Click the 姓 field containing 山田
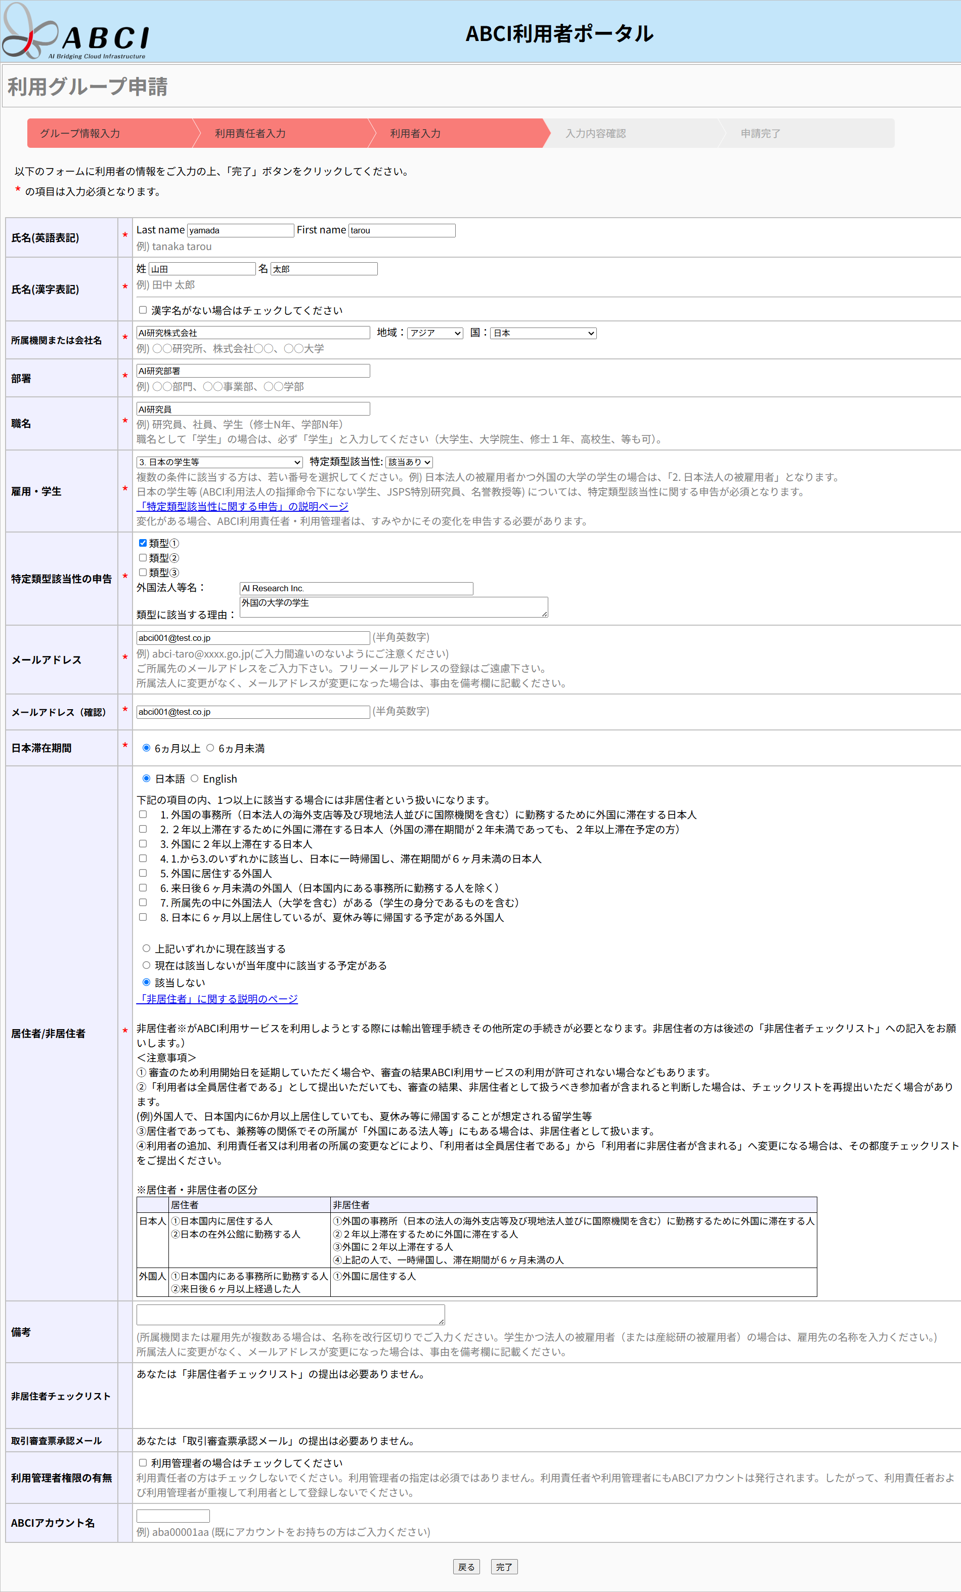Viewport: 961px width, 1592px height. pyautogui.click(x=202, y=269)
